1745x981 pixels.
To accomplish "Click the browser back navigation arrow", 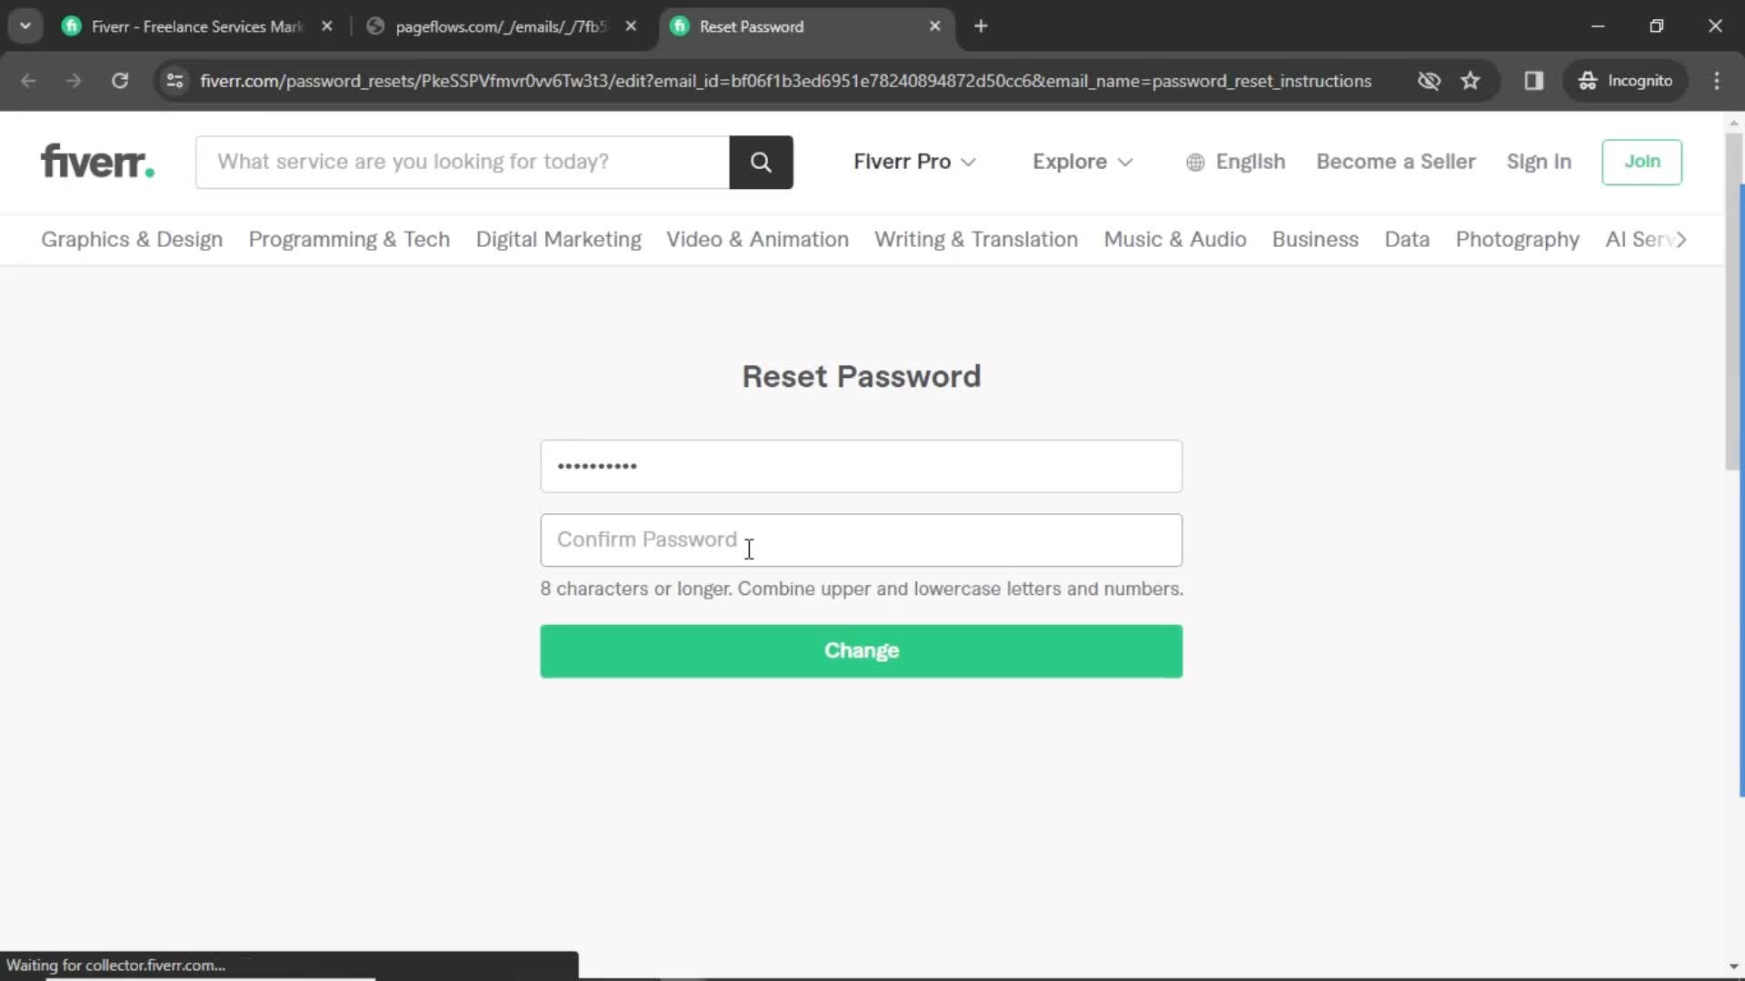I will (x=29, y=80).
